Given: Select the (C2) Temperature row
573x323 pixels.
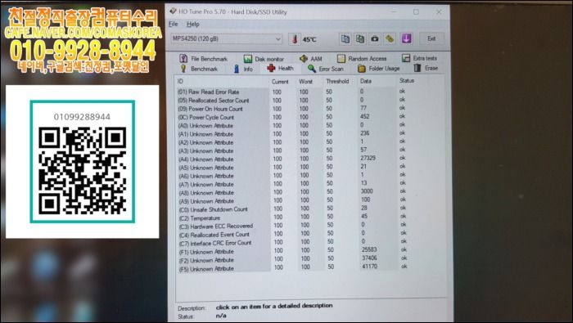Looking at the screenshot, I should click(x=292, y=218).
